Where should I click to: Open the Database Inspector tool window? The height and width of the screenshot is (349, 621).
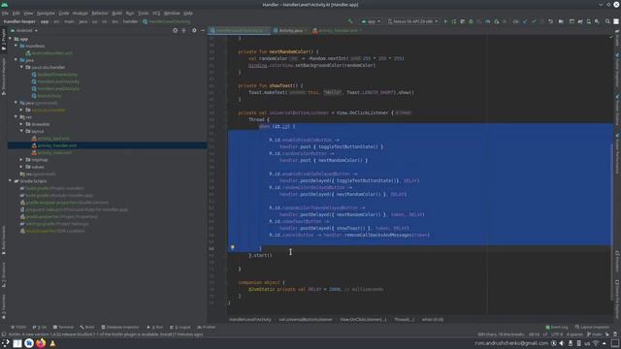coord(120,328)
